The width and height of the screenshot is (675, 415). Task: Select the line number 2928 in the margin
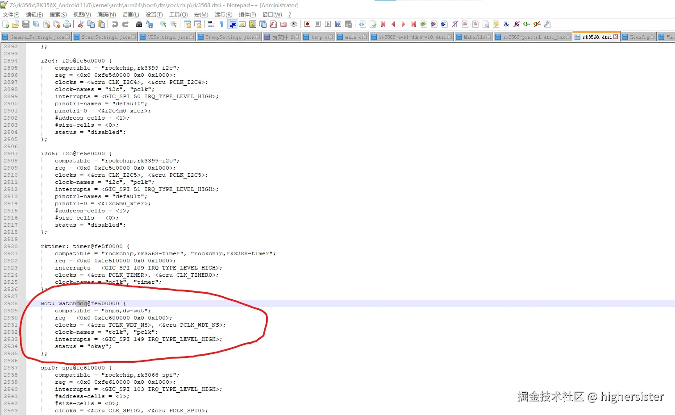click(11, 303)
